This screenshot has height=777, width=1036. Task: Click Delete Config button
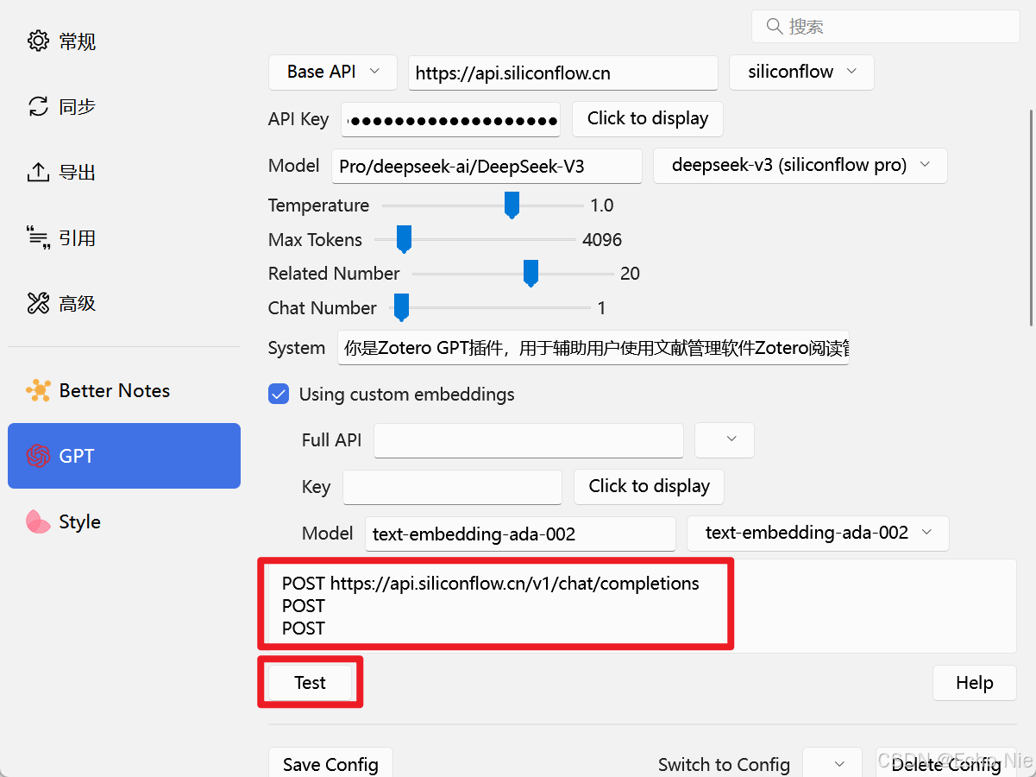[x=946, y=764]
